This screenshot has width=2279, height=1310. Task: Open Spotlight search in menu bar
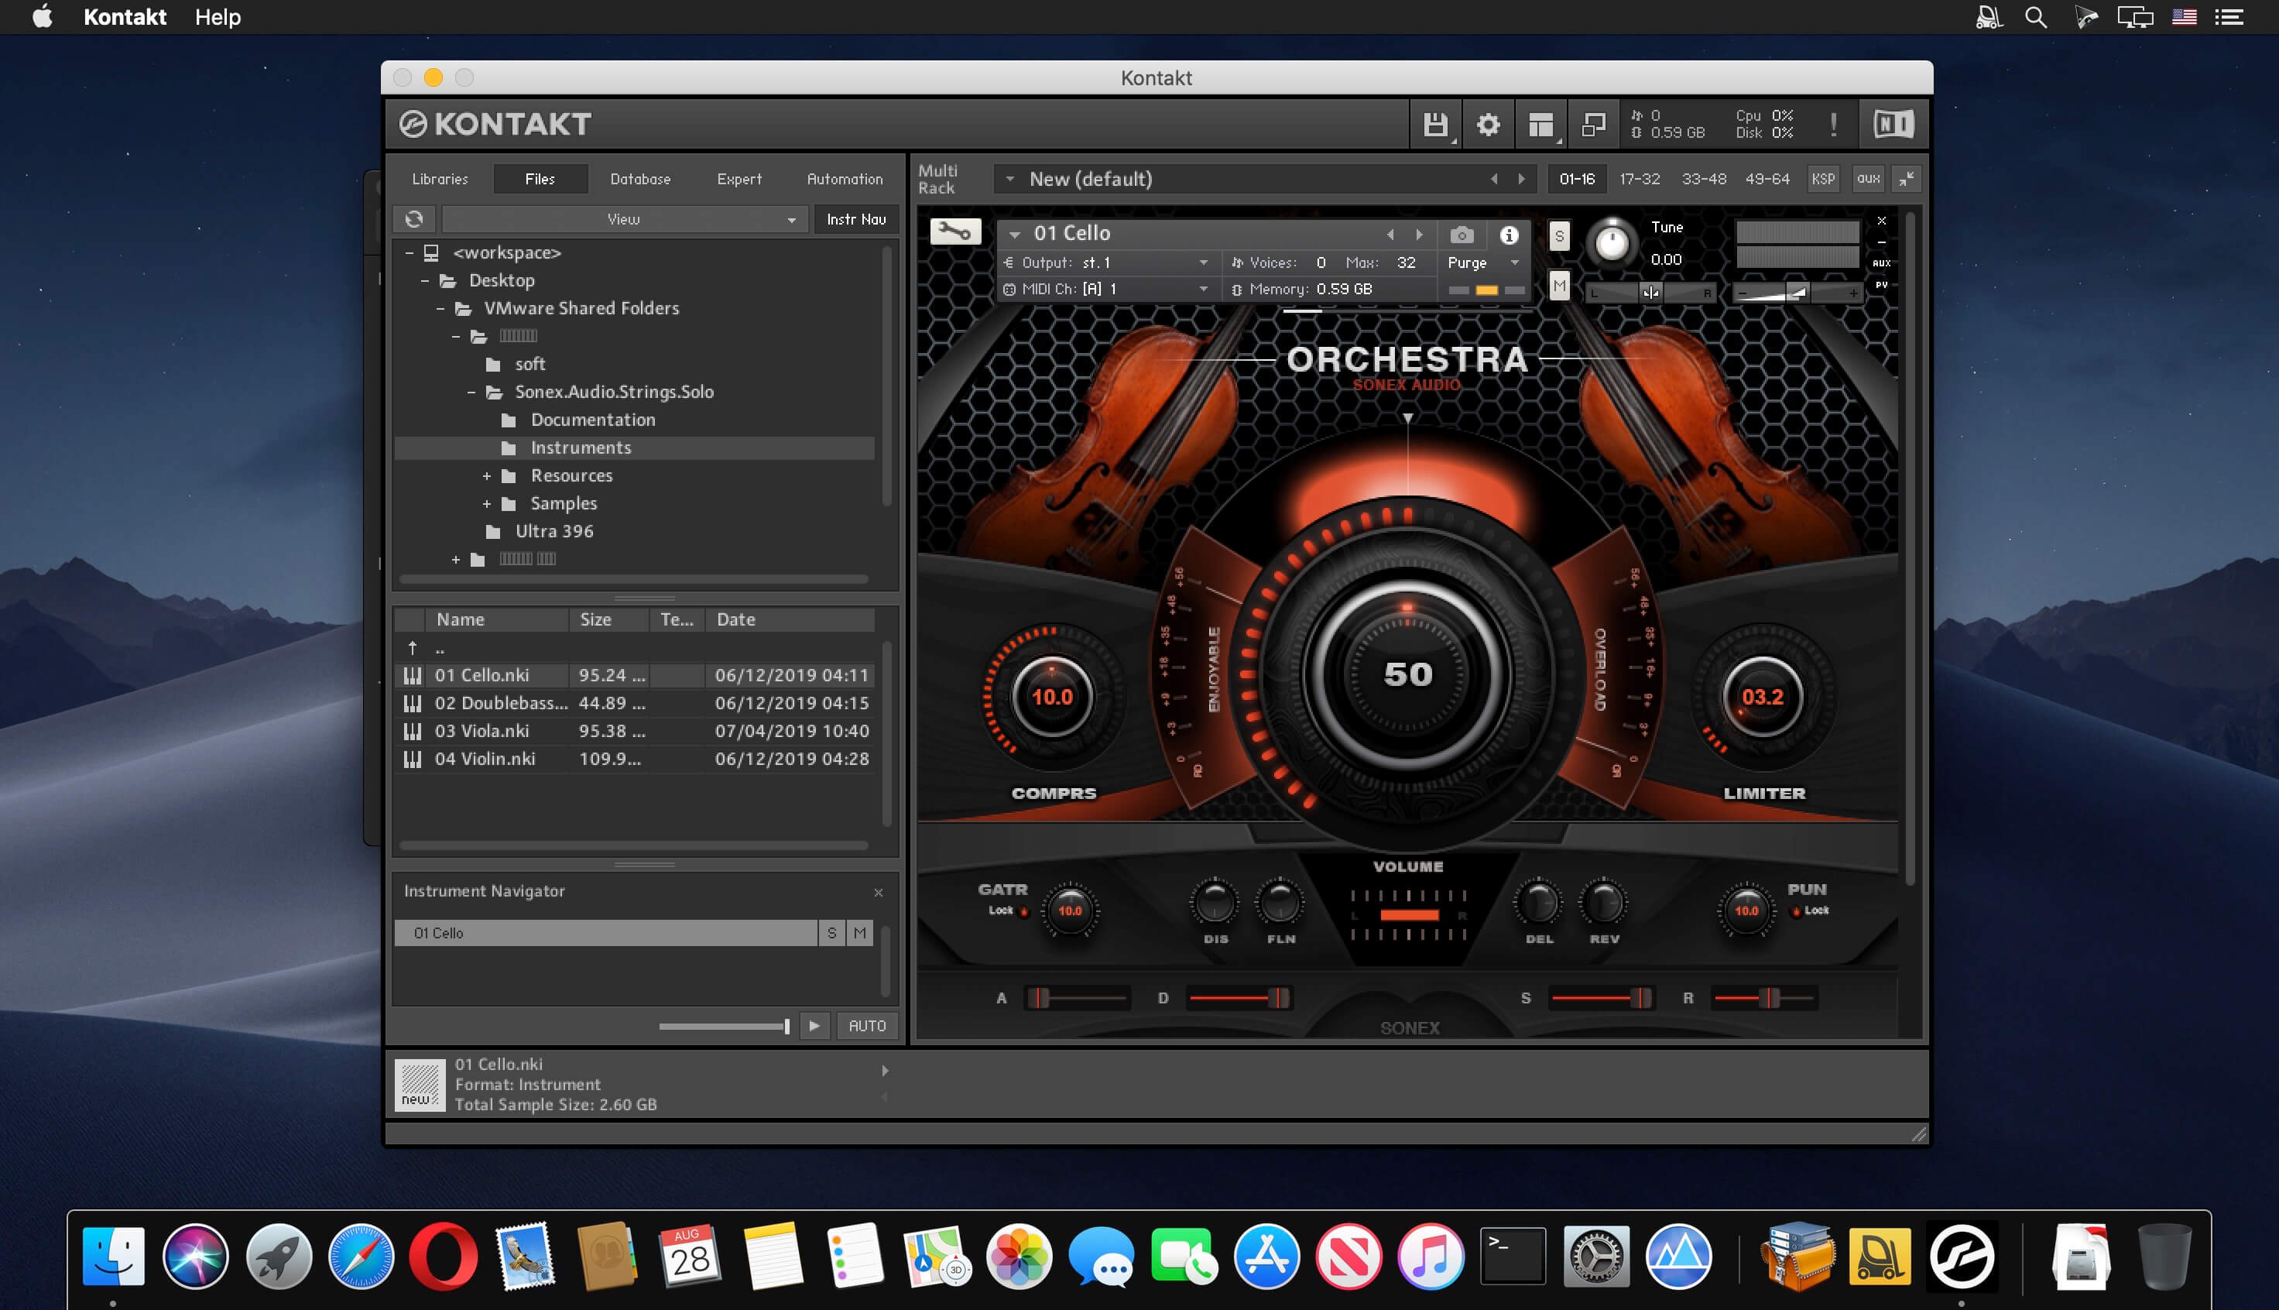point(2036,17)
